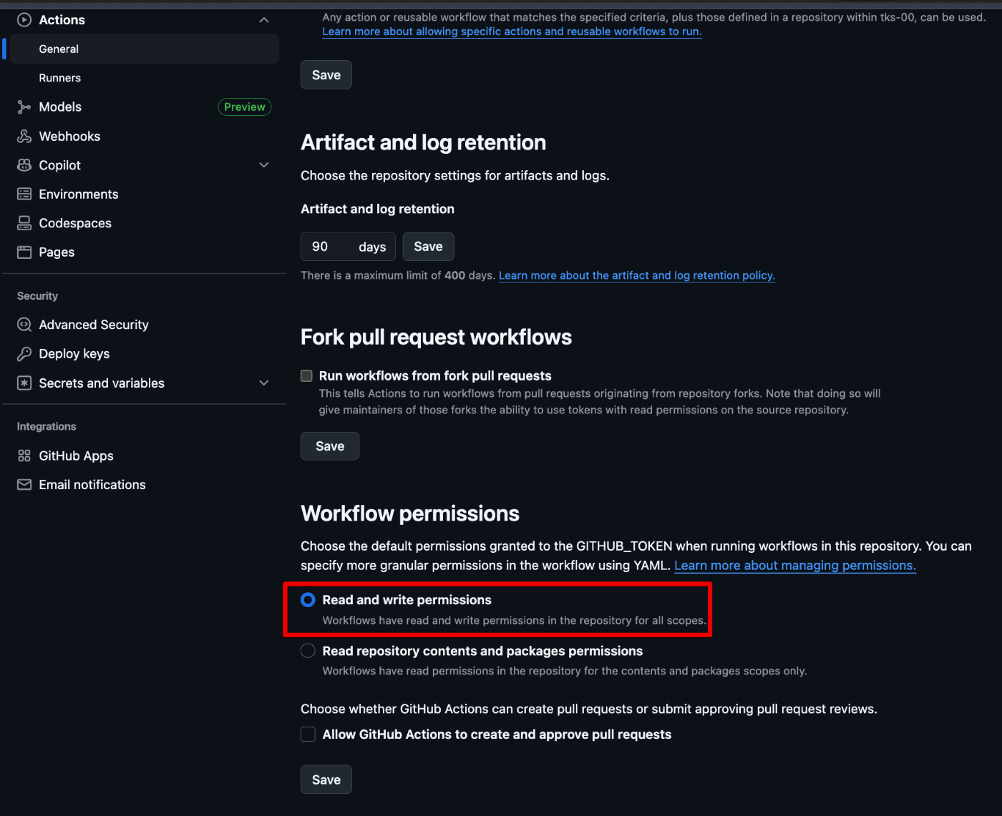Click the Models branch icon
Viewport: 1002px width, 816px height.
point(24,107)
